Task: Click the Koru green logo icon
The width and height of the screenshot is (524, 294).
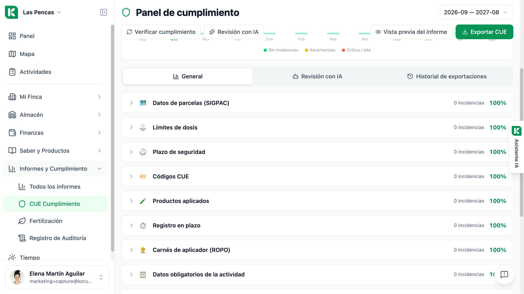Action: coord(11,12)
